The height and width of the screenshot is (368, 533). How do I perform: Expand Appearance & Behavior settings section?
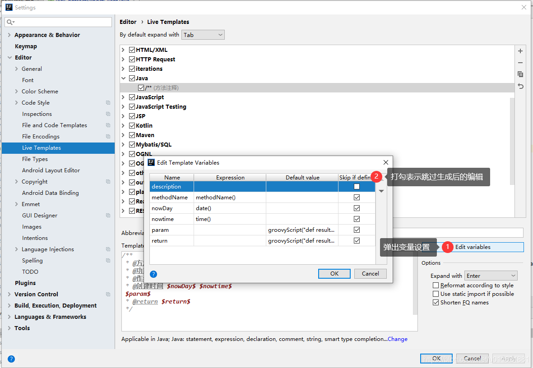pos(9,35)
